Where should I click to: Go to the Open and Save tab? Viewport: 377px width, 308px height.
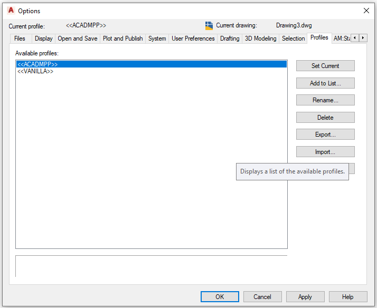78,38
